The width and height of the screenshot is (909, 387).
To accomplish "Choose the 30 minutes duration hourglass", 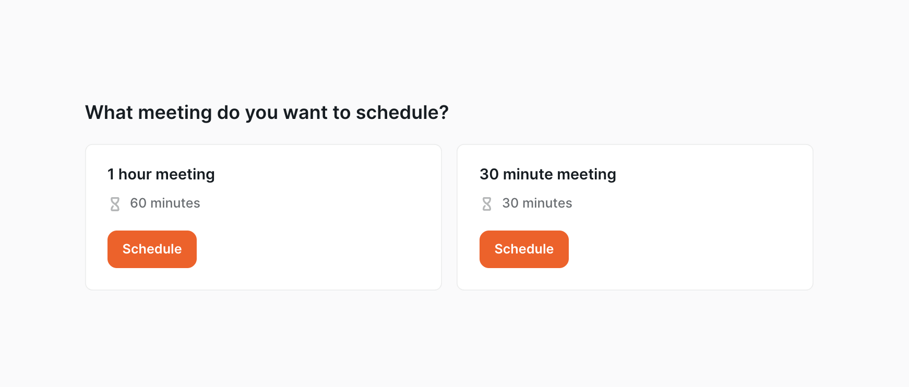I will coord(487,204).
